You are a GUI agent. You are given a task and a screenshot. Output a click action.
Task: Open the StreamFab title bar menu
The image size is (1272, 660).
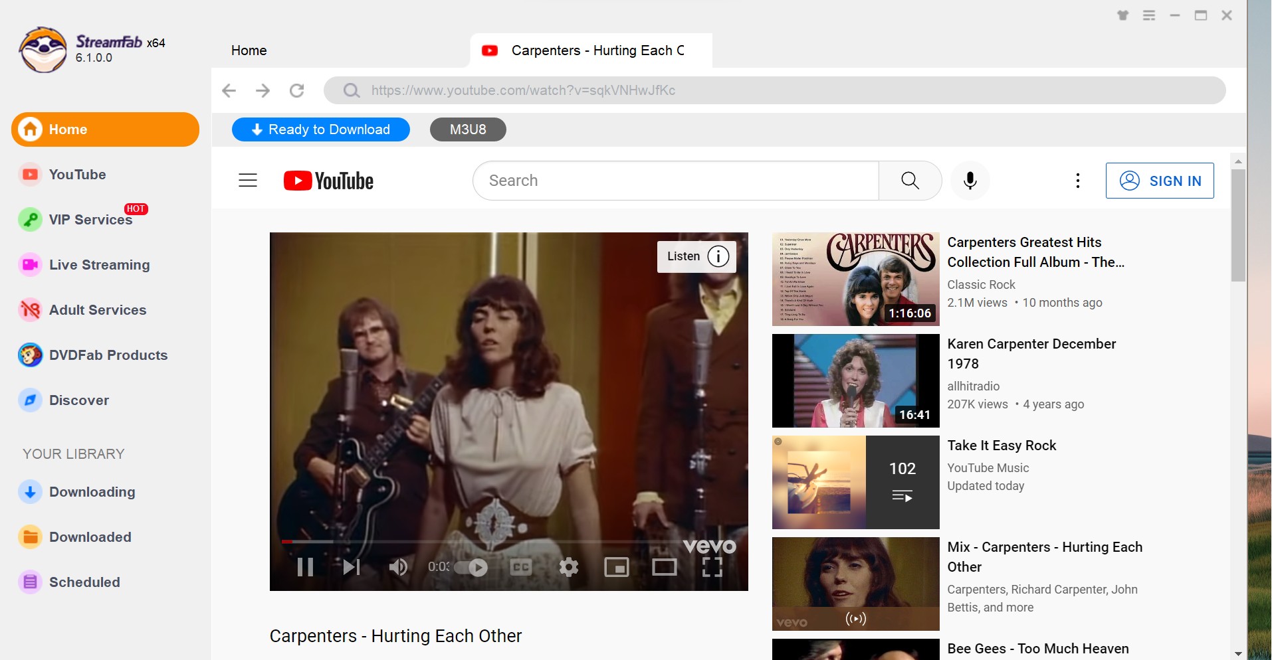[x=1149, y=15]
